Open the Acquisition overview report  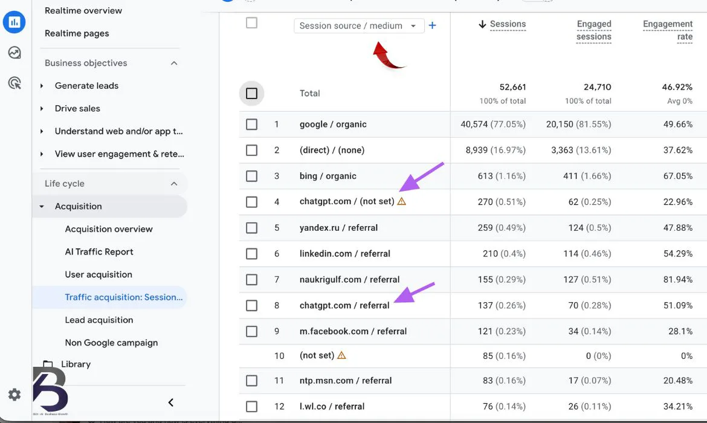click(109, 228)
